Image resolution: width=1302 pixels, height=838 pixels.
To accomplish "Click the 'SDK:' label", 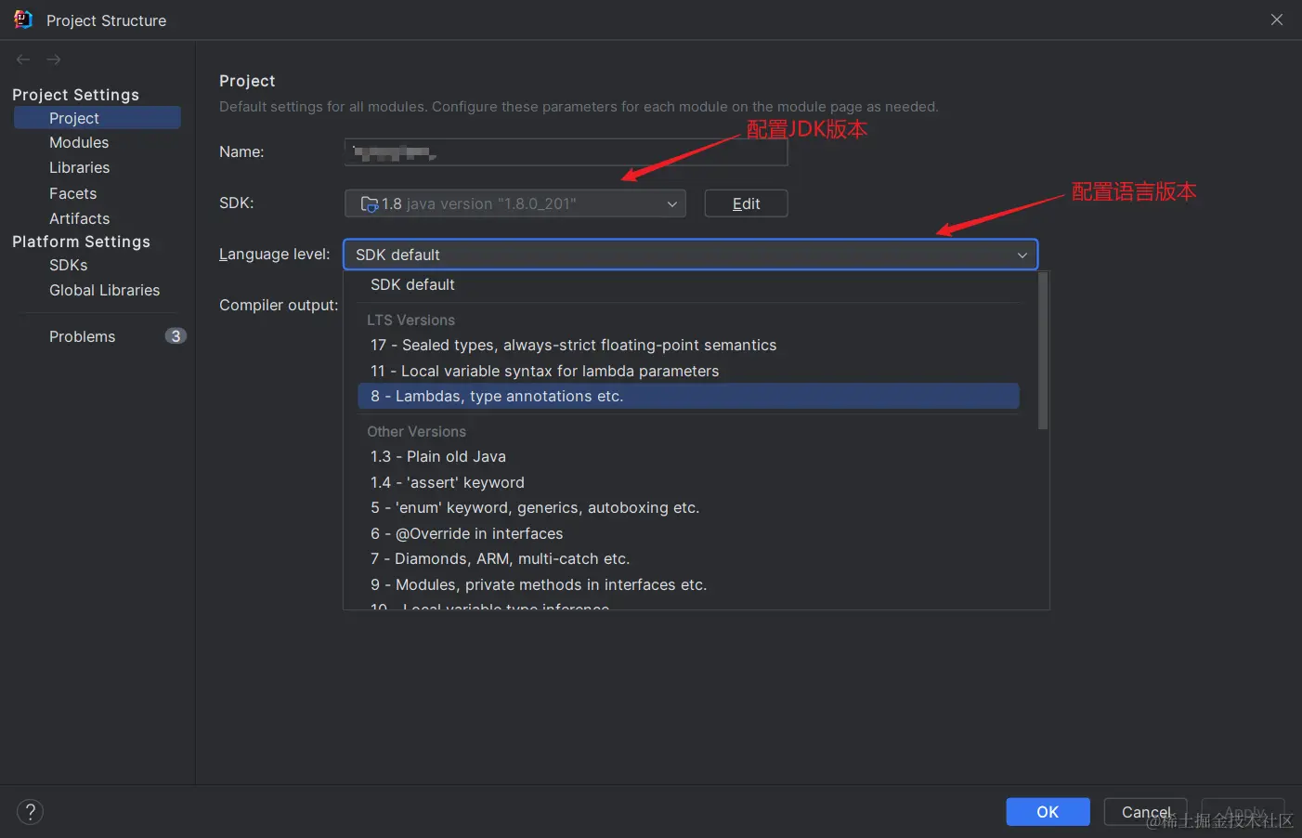I will [x=236, y=203].
